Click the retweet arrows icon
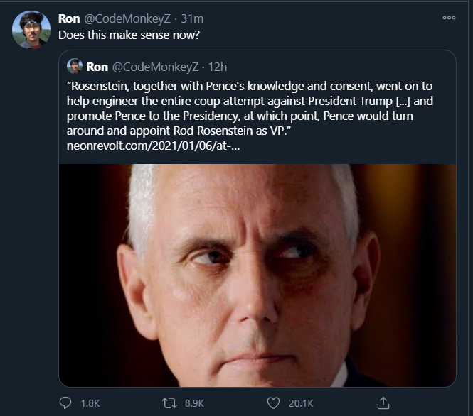473x416 pixels. coord(169,403)
